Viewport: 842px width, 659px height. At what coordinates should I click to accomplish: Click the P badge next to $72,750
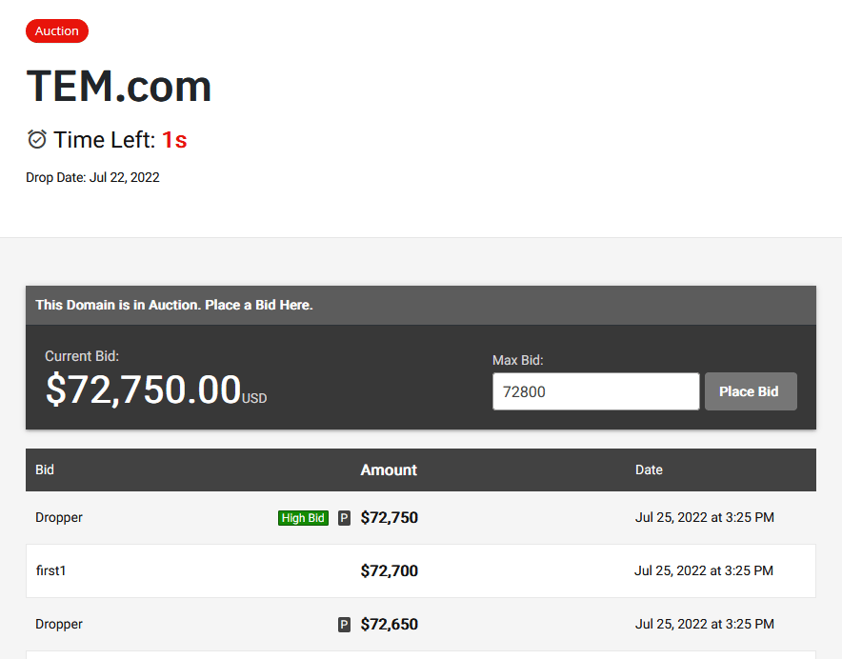(344, 518)
